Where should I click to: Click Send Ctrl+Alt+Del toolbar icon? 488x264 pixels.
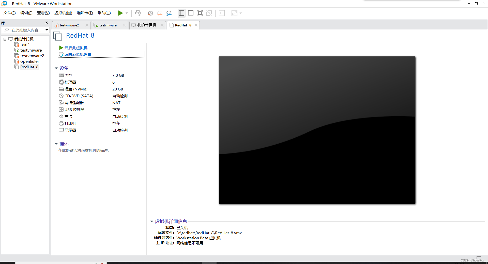coord(138,13)
